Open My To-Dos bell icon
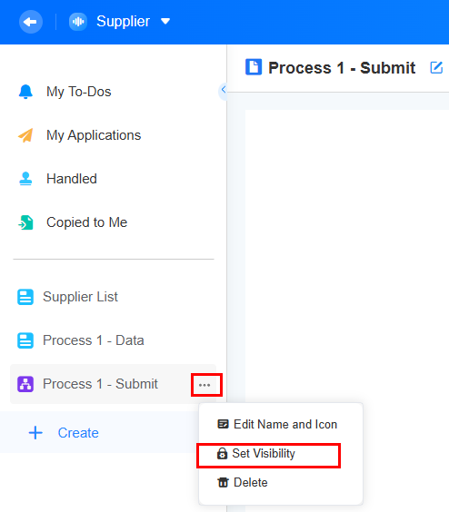Viewport: 449px width, 512px height. 25,92
